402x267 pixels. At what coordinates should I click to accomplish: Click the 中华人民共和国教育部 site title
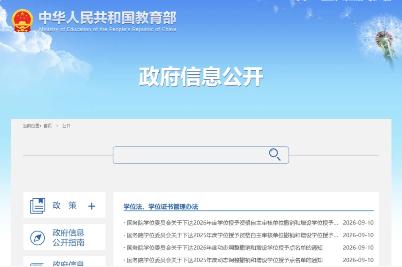[x=108, y=18]
